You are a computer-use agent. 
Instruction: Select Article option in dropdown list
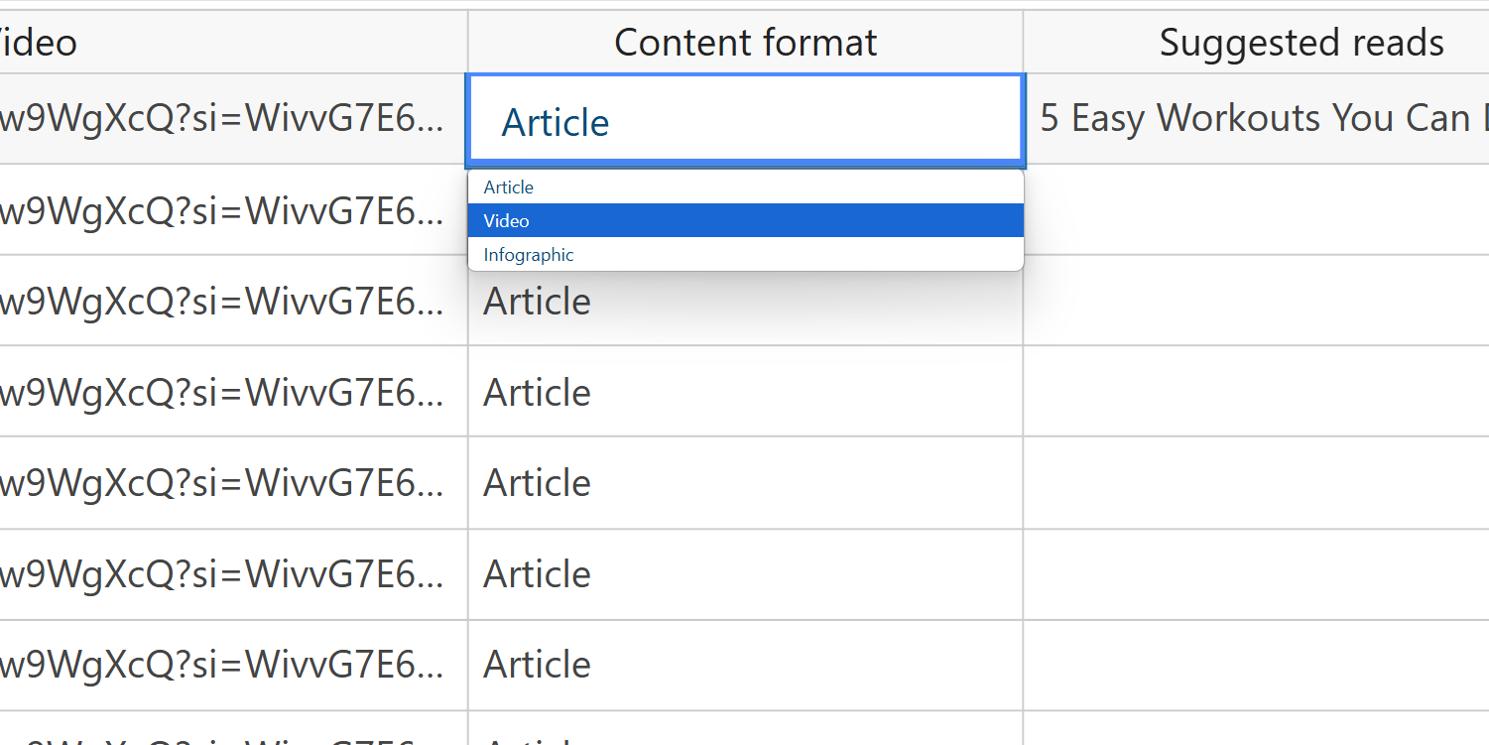[x=745, y=187]
